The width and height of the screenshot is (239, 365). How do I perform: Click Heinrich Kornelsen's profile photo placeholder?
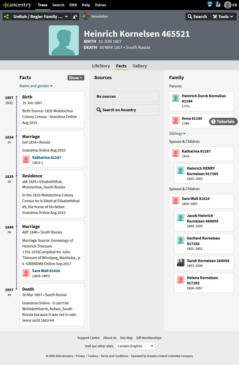click(64, 40)
